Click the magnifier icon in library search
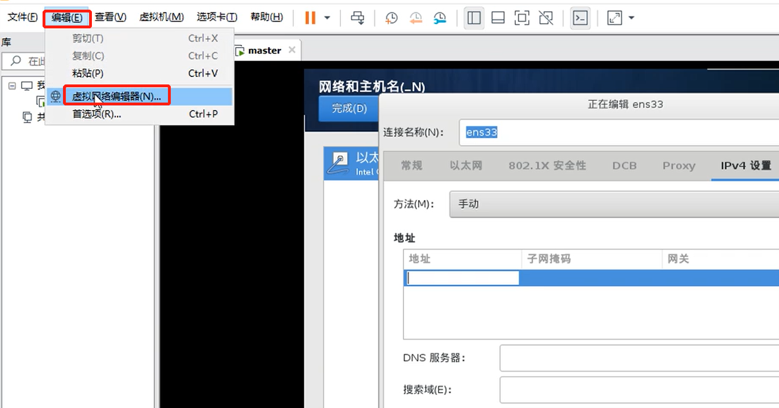This screenshot has height=408, width=779. (x=16, y=61)
